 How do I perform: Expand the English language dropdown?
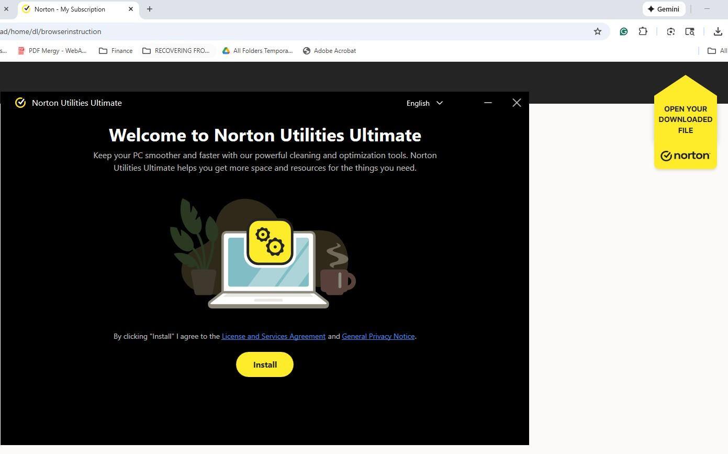pos(424,103)
